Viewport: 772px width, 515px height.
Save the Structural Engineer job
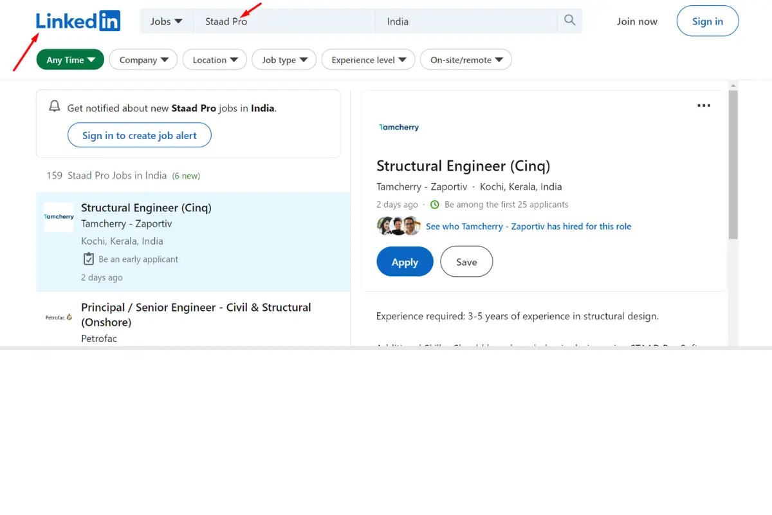click(466, 262)
